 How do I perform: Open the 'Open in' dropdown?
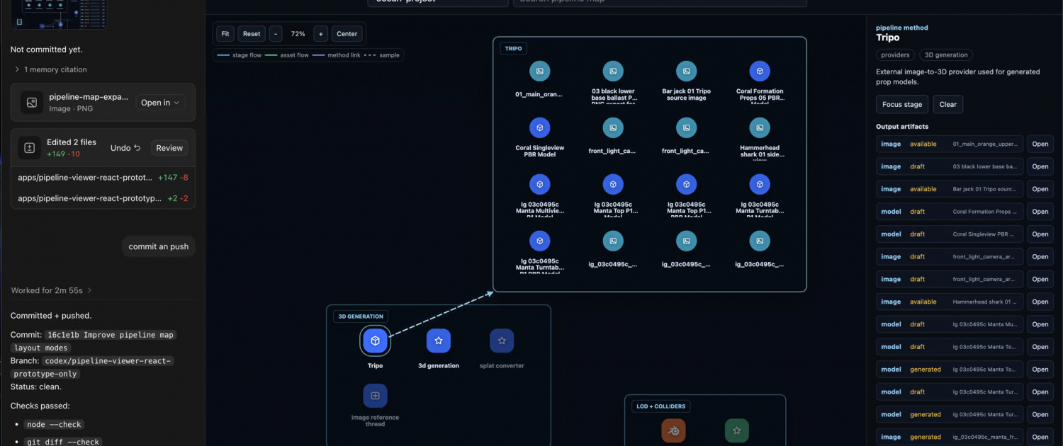[161, 103]
